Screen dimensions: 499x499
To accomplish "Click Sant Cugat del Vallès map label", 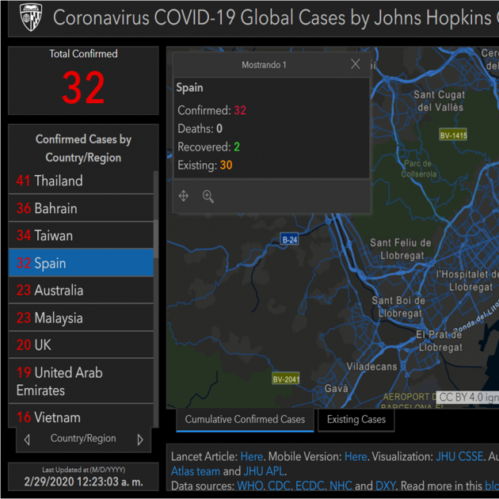I will click(439, 101).
